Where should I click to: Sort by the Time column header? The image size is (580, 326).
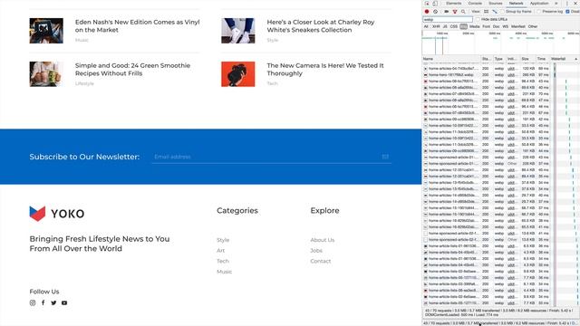(x=543, y=59)
